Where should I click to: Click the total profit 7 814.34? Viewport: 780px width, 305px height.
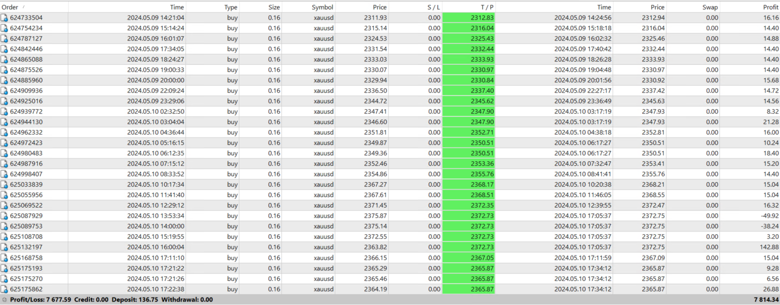click(766, 300)
